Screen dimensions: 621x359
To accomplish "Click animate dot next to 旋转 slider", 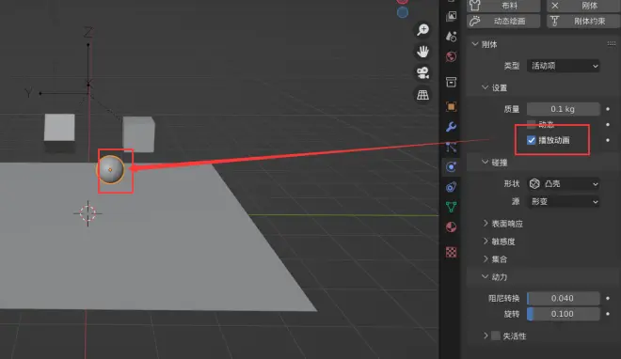I will (608, 314).
